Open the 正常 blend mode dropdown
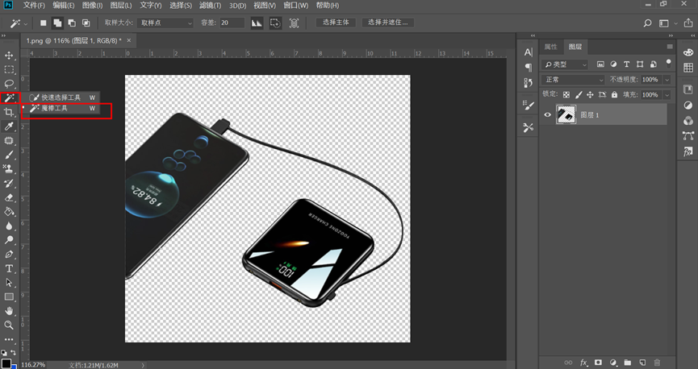Image resolution: width=698 pixels, height=369 pixels. pos(573,80)
